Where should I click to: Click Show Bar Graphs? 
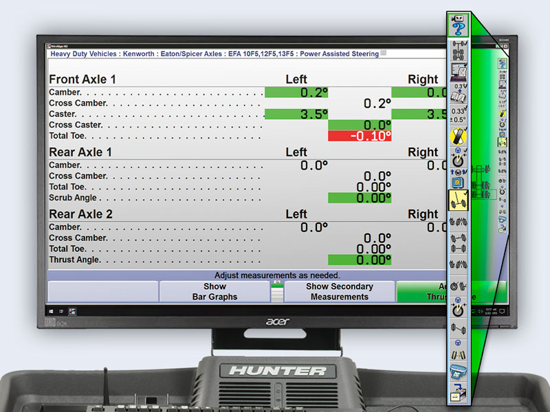(x=214, y=291)
